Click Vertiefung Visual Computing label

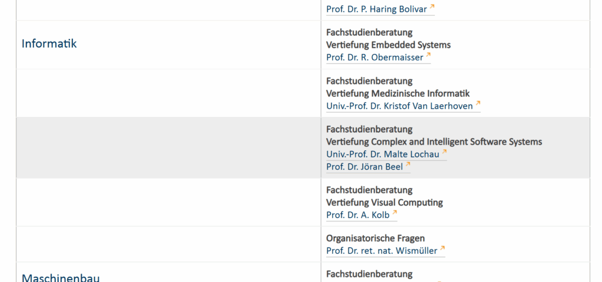(384, 203)
